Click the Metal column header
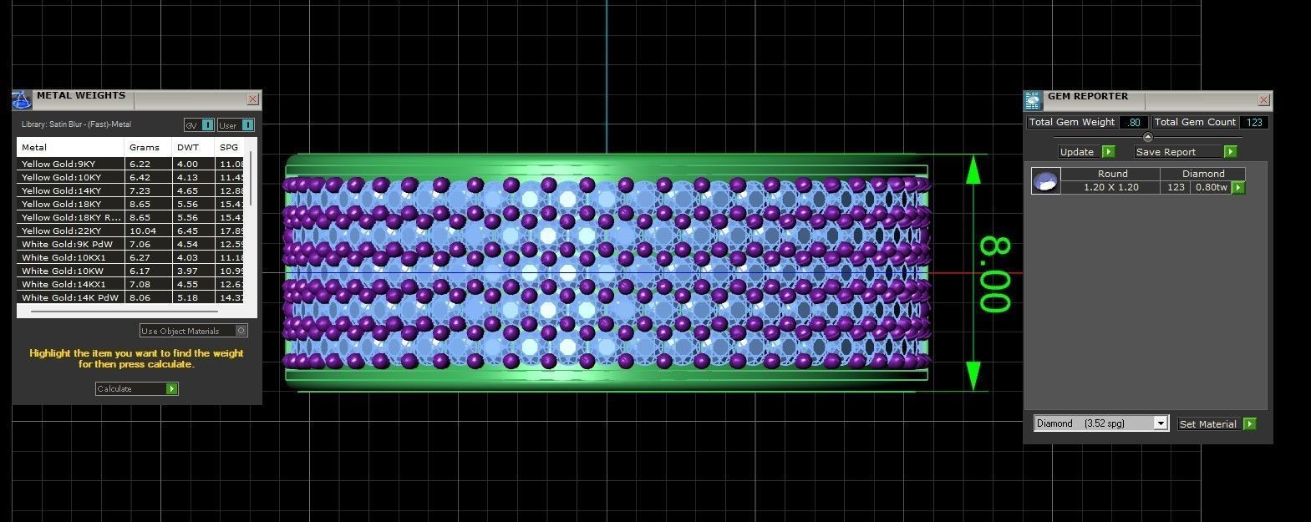The height and width of the screenshot is (522, 1311). 71,147
